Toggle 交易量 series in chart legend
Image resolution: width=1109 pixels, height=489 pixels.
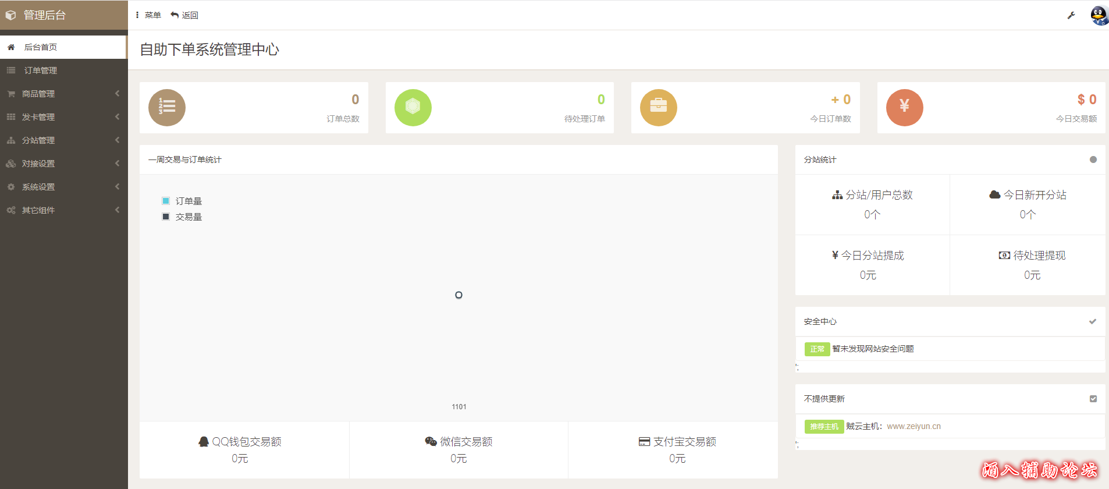click(x=182, y=217)
